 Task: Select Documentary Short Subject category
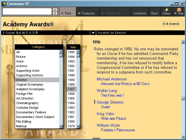tap(37, 117)
